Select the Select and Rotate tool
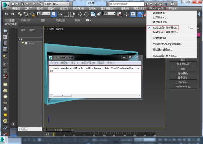This screenshot has width=203, height=144. pos(86,14)
